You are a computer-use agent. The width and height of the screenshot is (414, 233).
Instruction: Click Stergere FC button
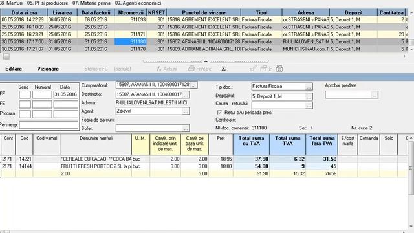[x=96, y=69]
